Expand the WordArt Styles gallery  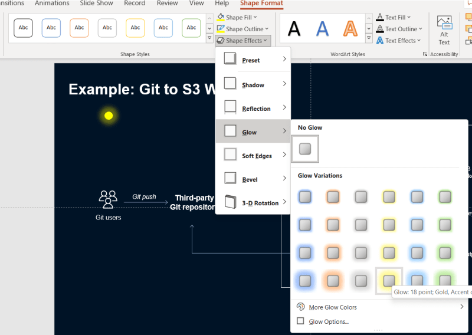point(369,38)
